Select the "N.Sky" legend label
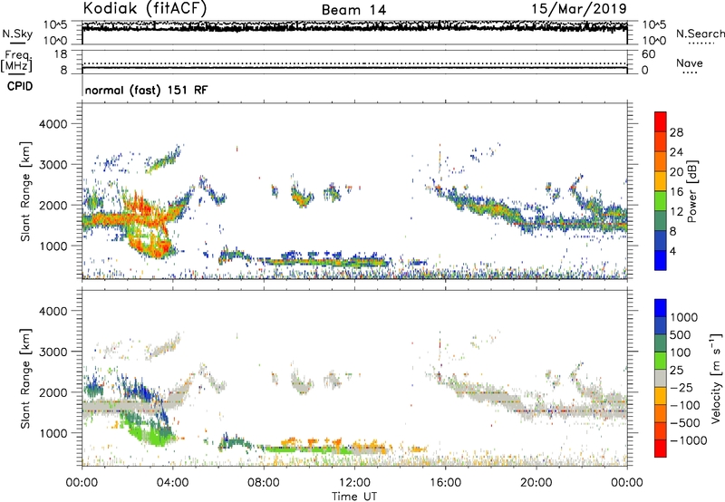725x502 pixels. pyautogui.click(x=17, y=34)
